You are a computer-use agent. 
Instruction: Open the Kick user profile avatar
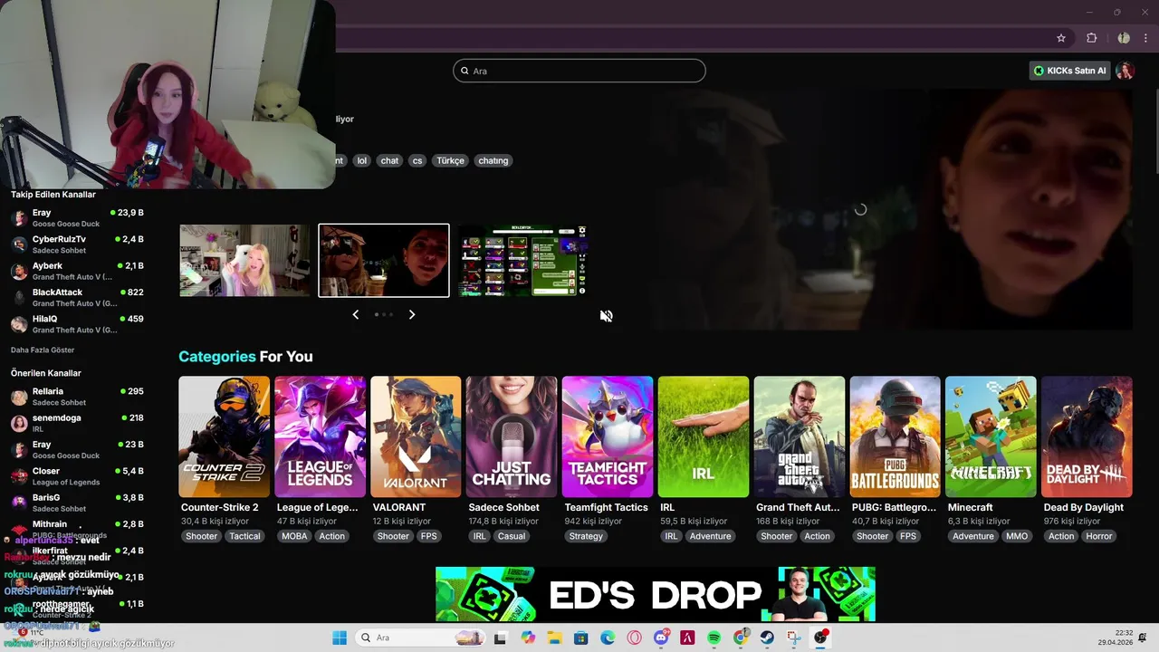point(1125,71)
